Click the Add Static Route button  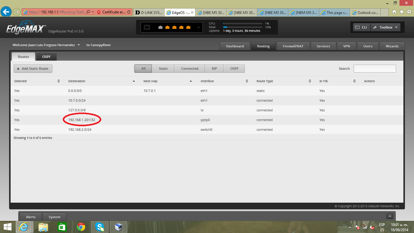click(x=33, y=69)
